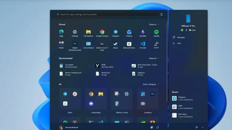Expand the Pinned Show all dropdown
The width and height of the screenshot is (232, 130).
point(154,24)
